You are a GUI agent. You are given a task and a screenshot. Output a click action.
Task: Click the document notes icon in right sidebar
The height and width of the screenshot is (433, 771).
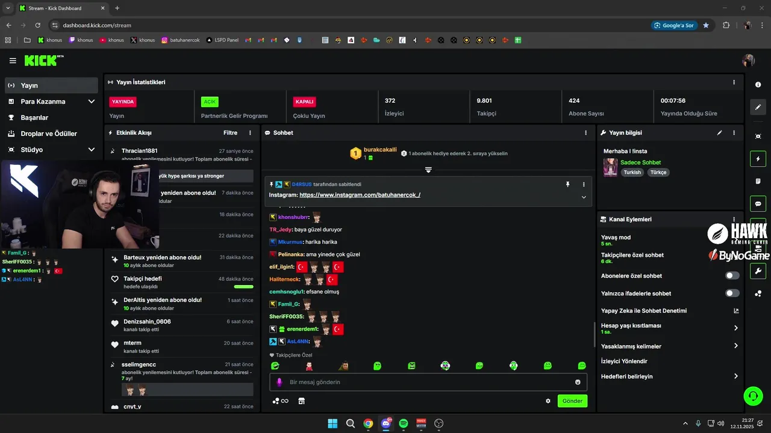[758, 181]
